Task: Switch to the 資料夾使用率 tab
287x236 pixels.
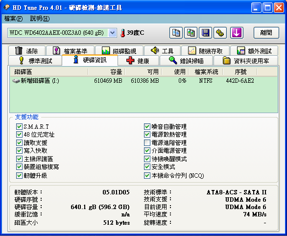Action: click(246, 61)
